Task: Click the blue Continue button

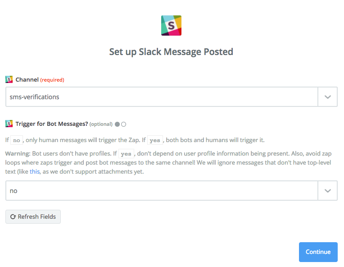Action: point(318,252)
